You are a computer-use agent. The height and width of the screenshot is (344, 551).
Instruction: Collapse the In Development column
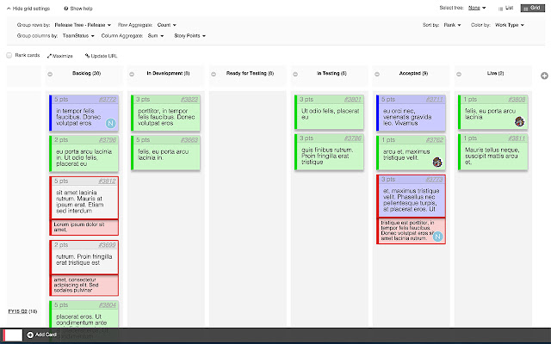tap(132, 74)
